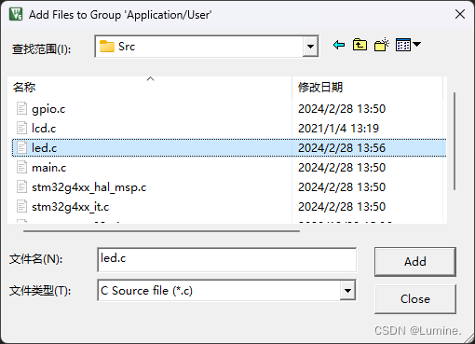475x344 pixels.
Task: Select the led.c file icon
Action: [x=21, y=148]
